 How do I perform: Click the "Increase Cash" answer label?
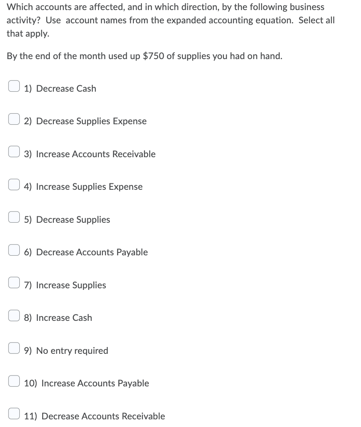click(64, 318)
